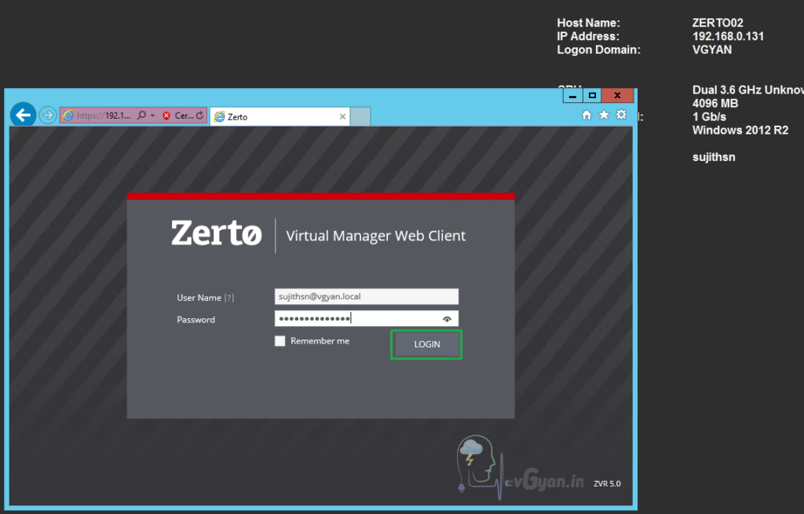Click the Zerto logo

tap(216, 233)
